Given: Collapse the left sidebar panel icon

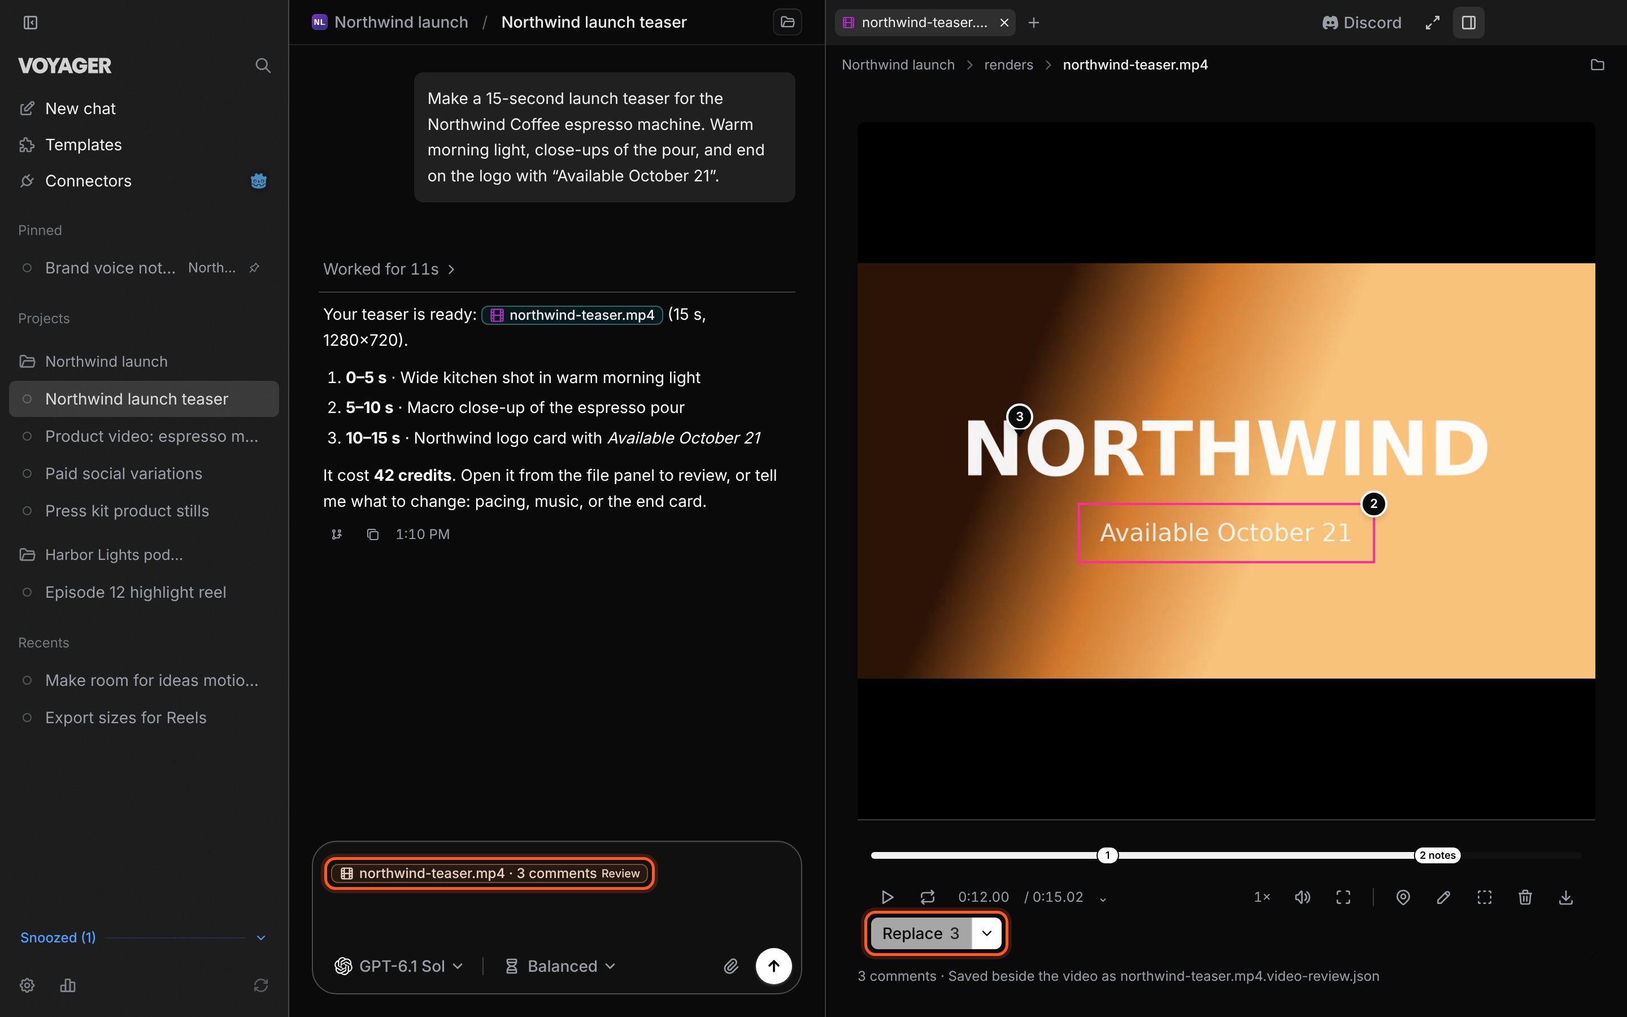Looking at the screenshot, I should coord(31,23).
